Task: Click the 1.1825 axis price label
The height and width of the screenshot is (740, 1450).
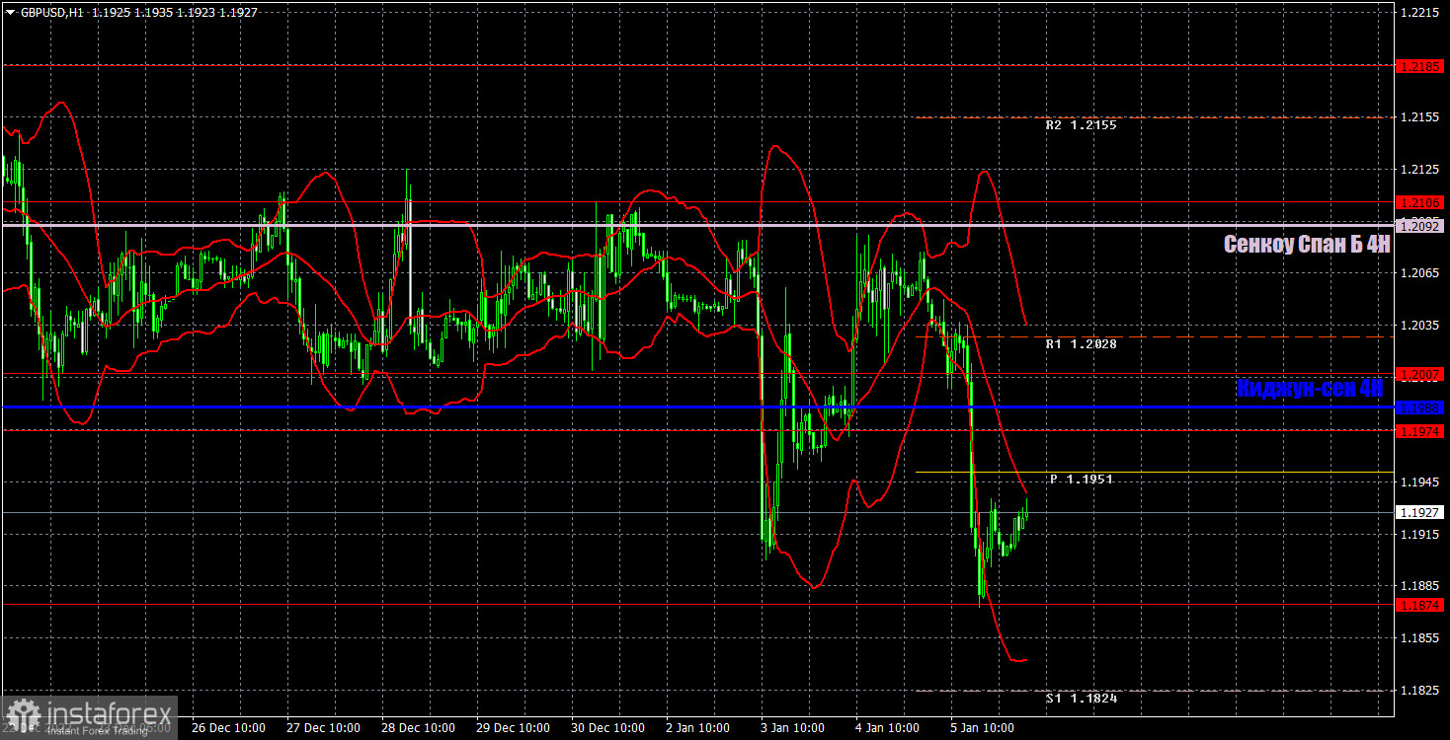Action: (1419, 691)
